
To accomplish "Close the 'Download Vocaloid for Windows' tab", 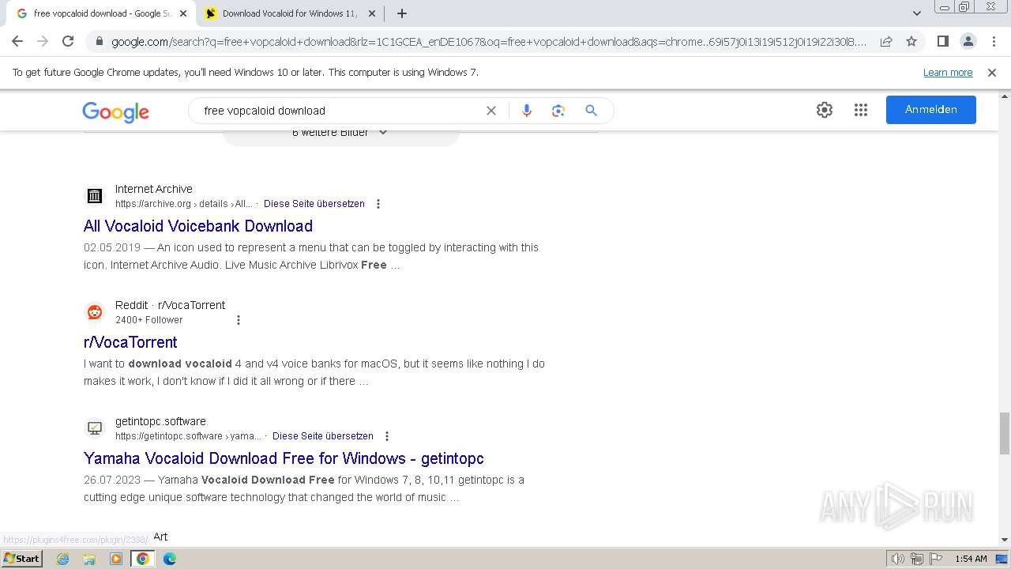I will (372, 13).
